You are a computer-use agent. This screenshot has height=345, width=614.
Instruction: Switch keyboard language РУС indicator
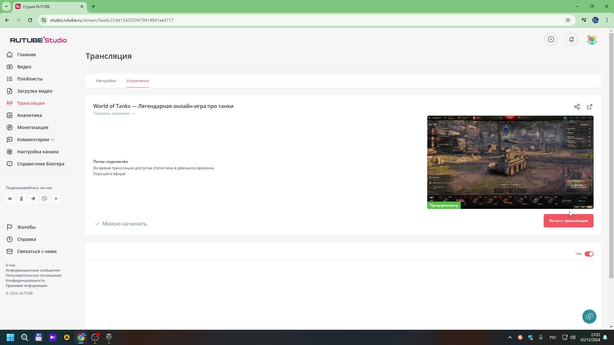click(553, 337)
